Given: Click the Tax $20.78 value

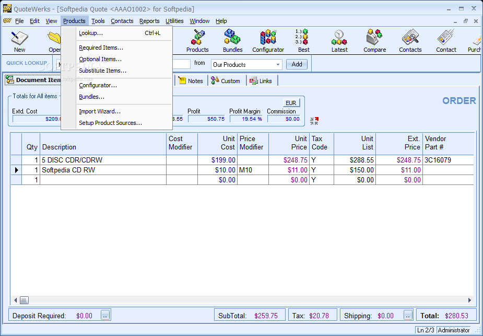Looking at the screenshot, I should pyautogui.click(x=319, y=316).
